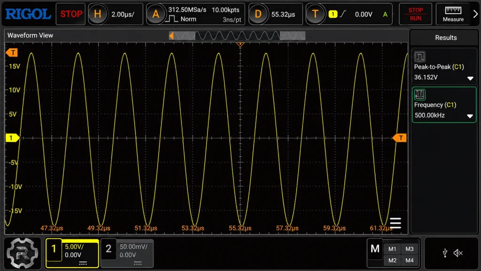This screenshot has height=271, width=481.
Task: Select the 10.00kpts memory depth value
Action: [225, 10]
